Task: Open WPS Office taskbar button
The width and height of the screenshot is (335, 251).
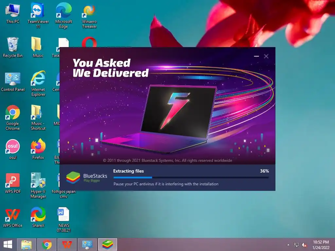Action: (67, 244)
